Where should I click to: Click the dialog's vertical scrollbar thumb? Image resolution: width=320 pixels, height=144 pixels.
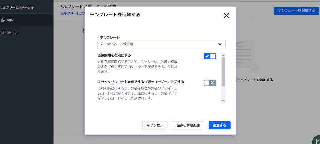(x=223, y=72)
